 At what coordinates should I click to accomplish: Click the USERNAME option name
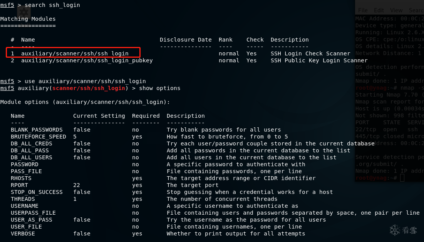25,206
